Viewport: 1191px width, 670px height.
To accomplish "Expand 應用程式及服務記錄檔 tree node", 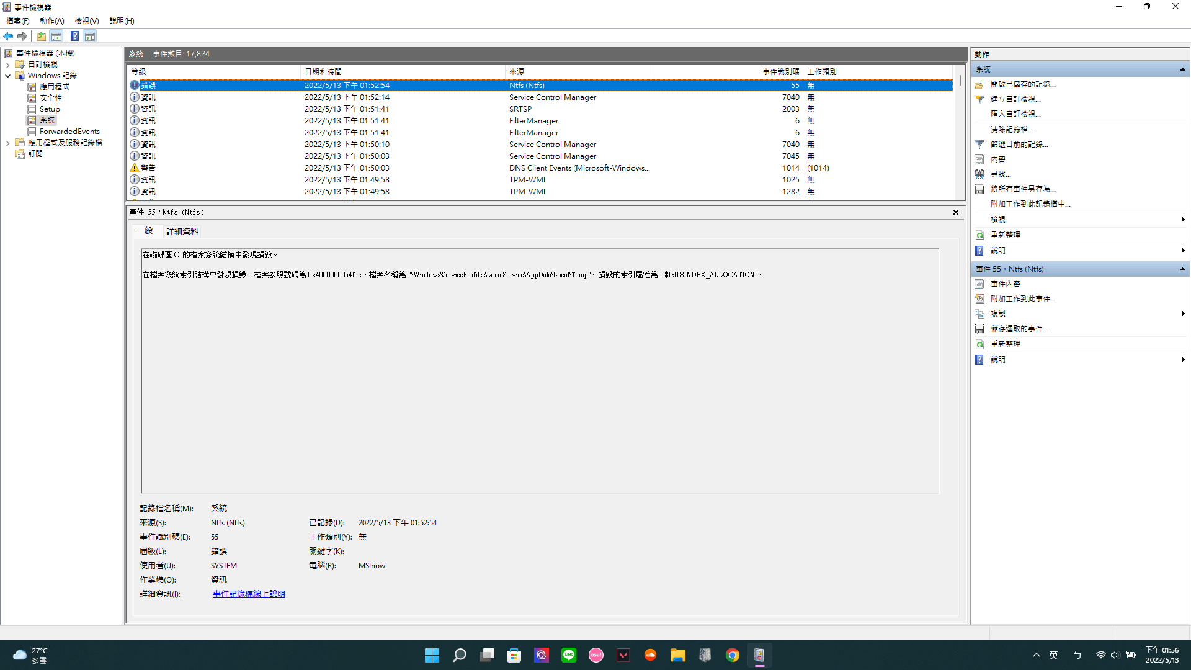I will (7, 143).
